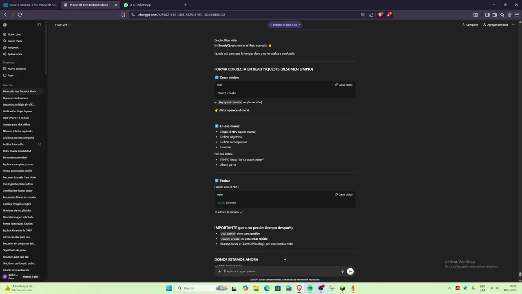Open Spotify from the taskbar
Screen dimensions: 522x294
point(310,288)
